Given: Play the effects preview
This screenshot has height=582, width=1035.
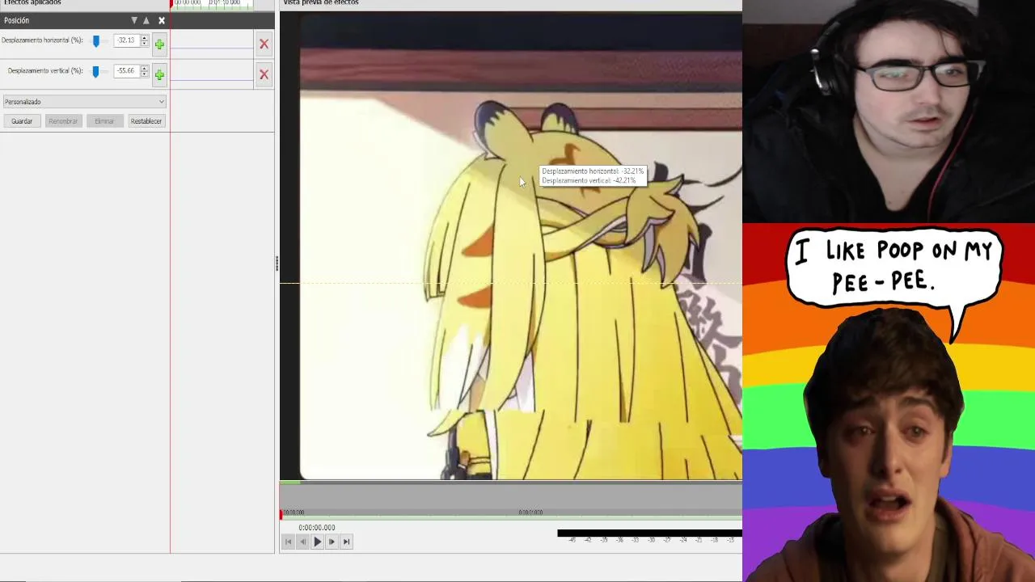Looking at the screenshot, I should point(317,542).
